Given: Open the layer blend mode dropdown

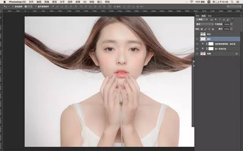Looking at the screenshot, I should pos(204,24).
